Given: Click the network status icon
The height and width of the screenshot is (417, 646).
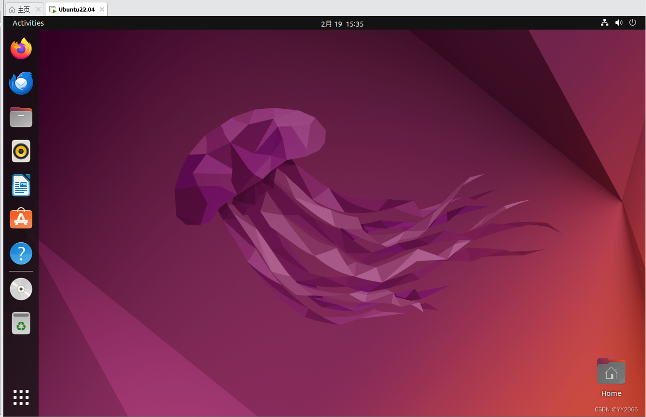Looking at the screenshot, I should 604,23.
